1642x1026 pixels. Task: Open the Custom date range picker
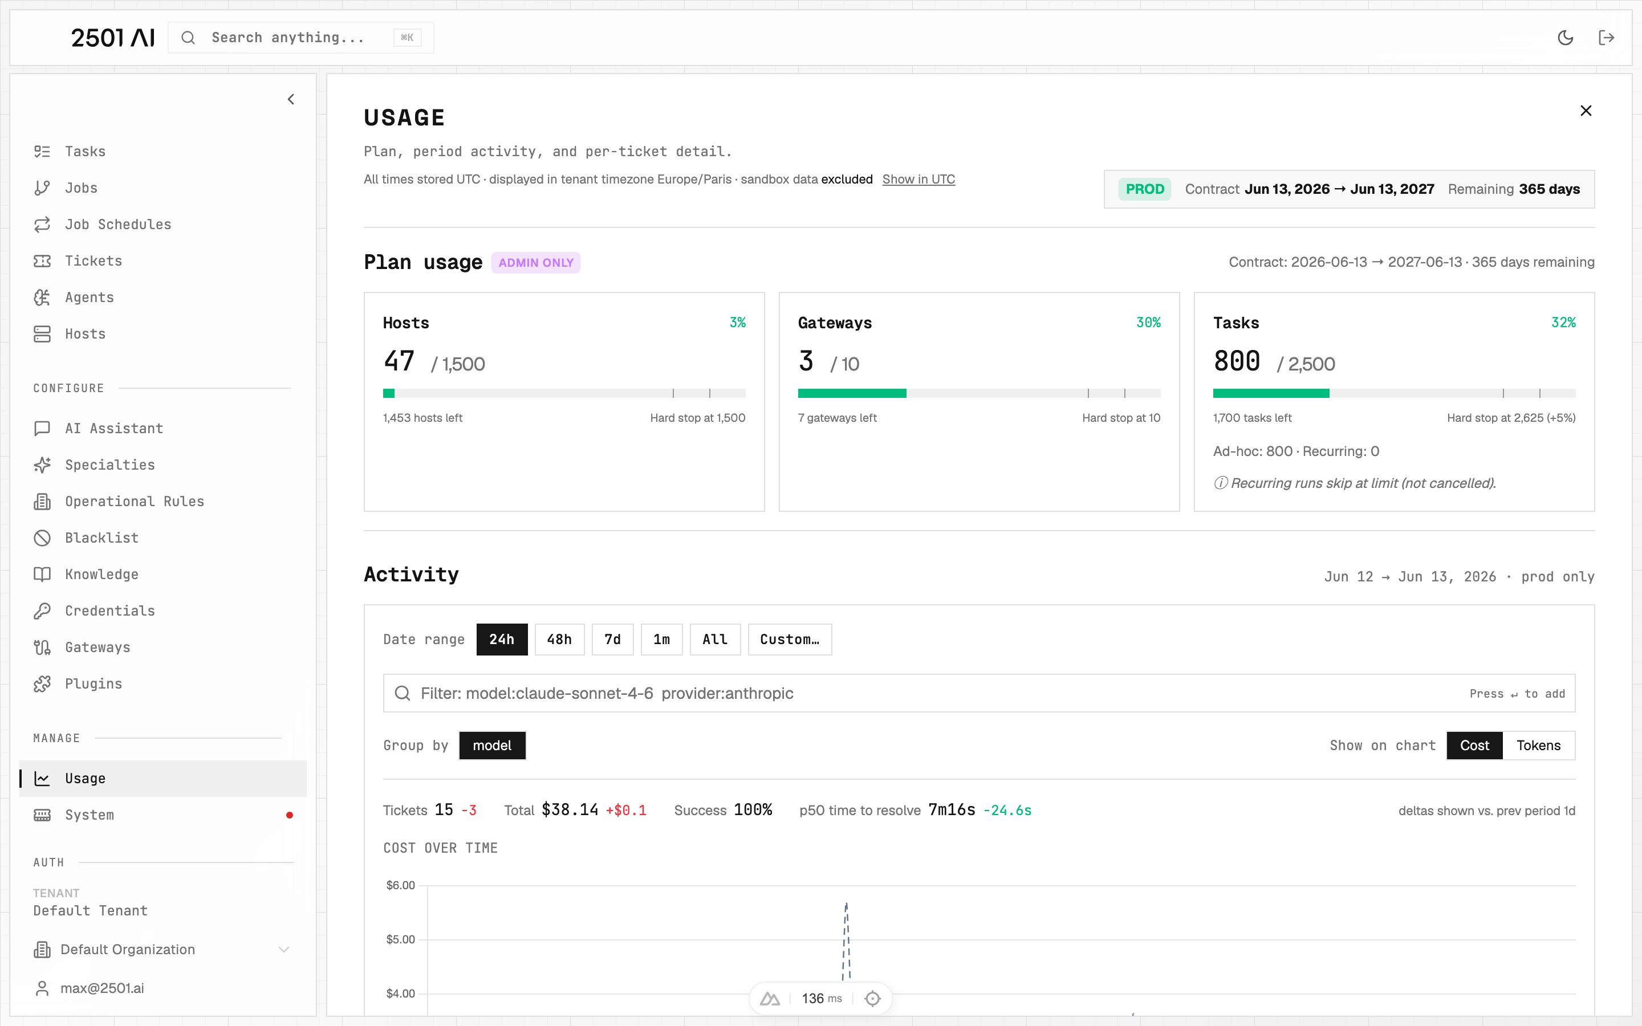789,639
